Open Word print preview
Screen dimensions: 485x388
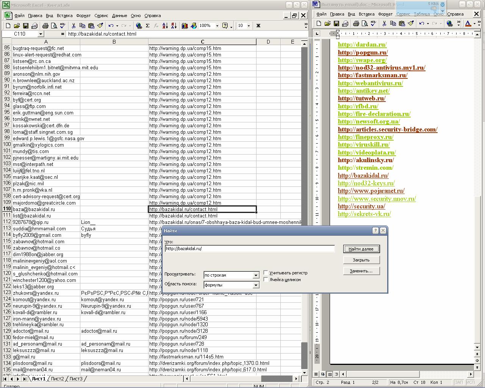click(365, 23)
